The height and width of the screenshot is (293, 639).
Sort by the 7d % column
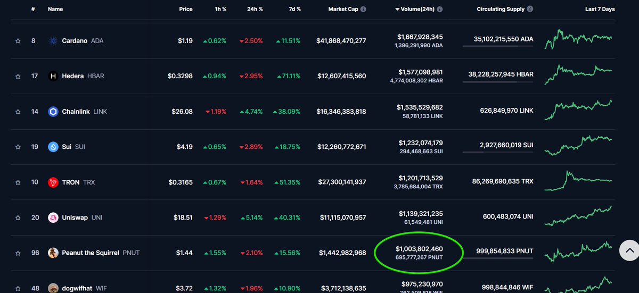[294, 10]
